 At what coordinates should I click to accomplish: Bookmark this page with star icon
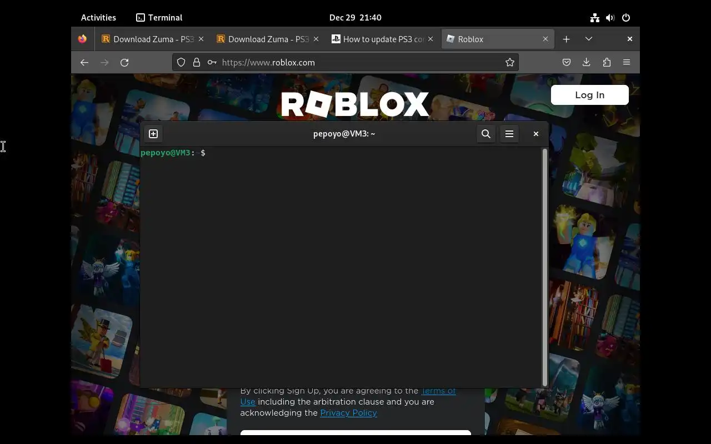(510, 63)
